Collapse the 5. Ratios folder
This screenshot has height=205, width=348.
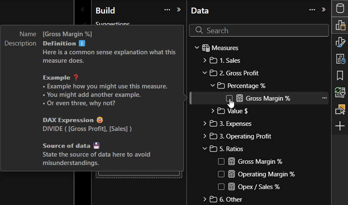point(205,148)
